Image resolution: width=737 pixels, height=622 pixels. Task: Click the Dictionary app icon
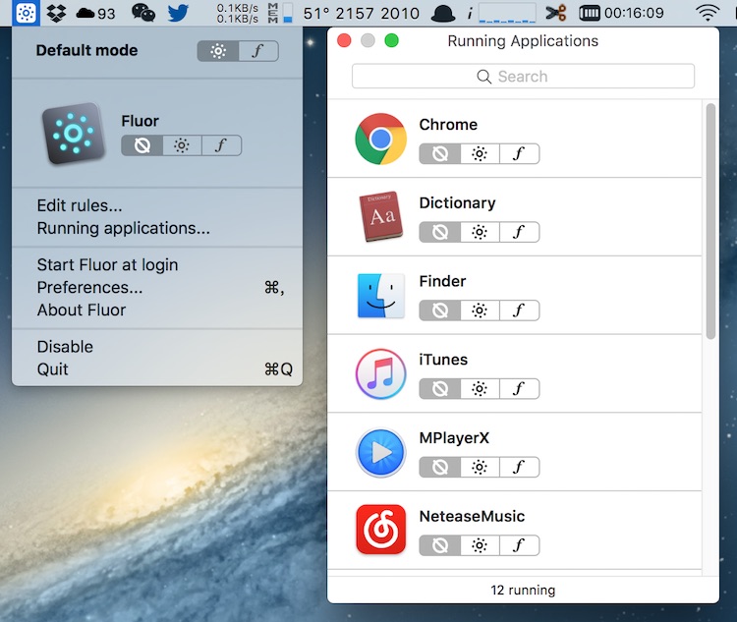click(x=380, y=216)
